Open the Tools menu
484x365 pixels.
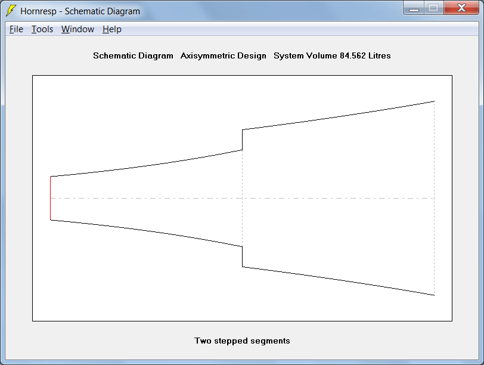coord(42,29)
